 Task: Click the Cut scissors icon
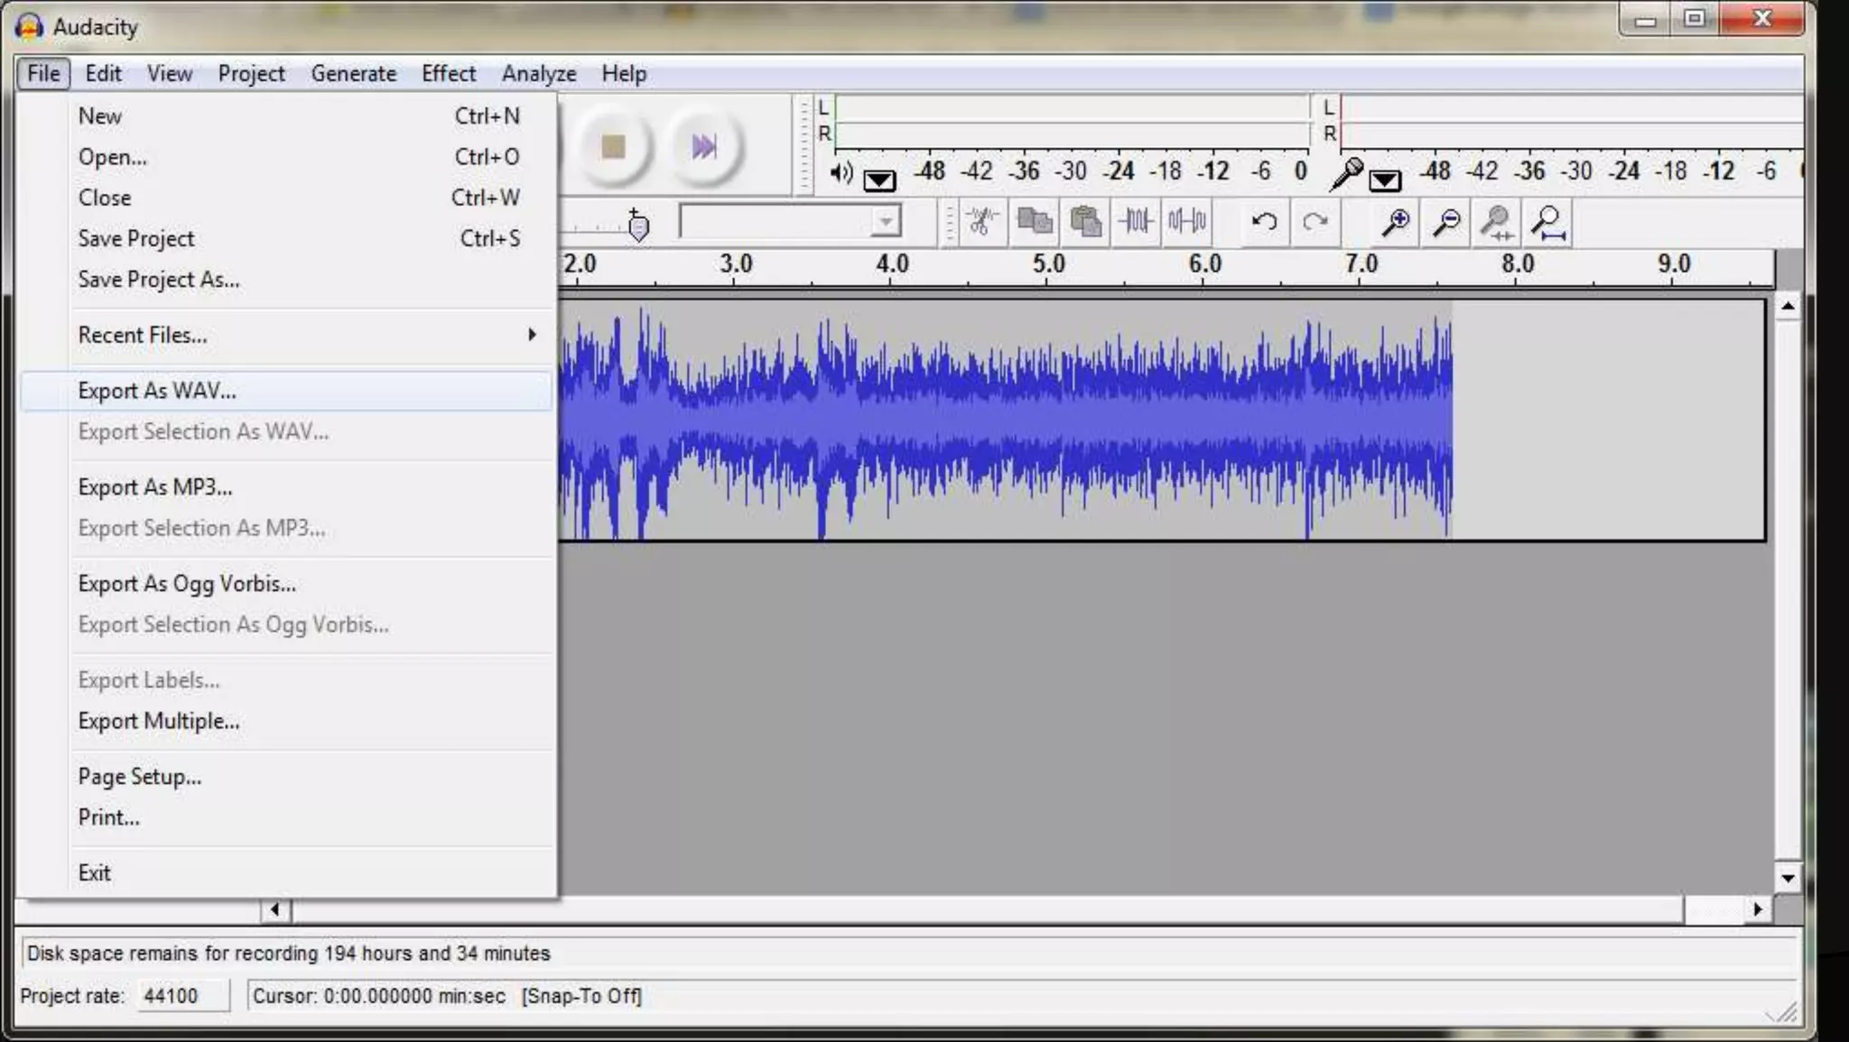(981, 221)
